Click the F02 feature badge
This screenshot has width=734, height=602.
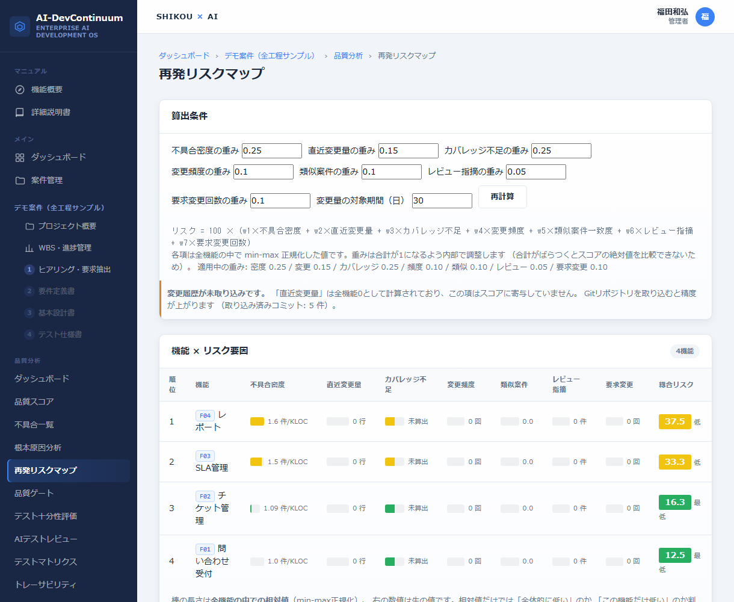coord(205,497)
